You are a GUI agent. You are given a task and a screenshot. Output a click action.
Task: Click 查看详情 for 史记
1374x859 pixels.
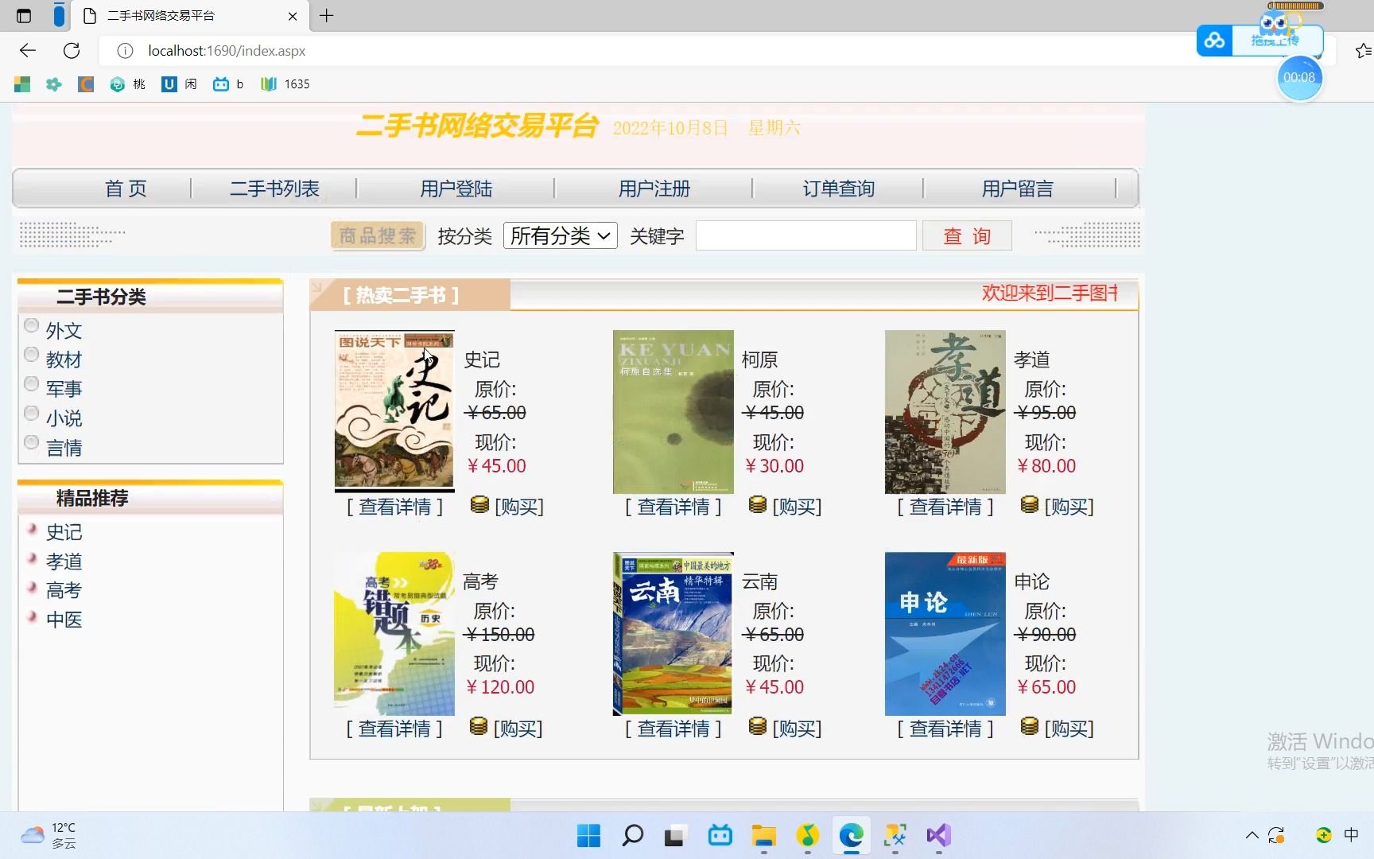(x=394, y=507)
